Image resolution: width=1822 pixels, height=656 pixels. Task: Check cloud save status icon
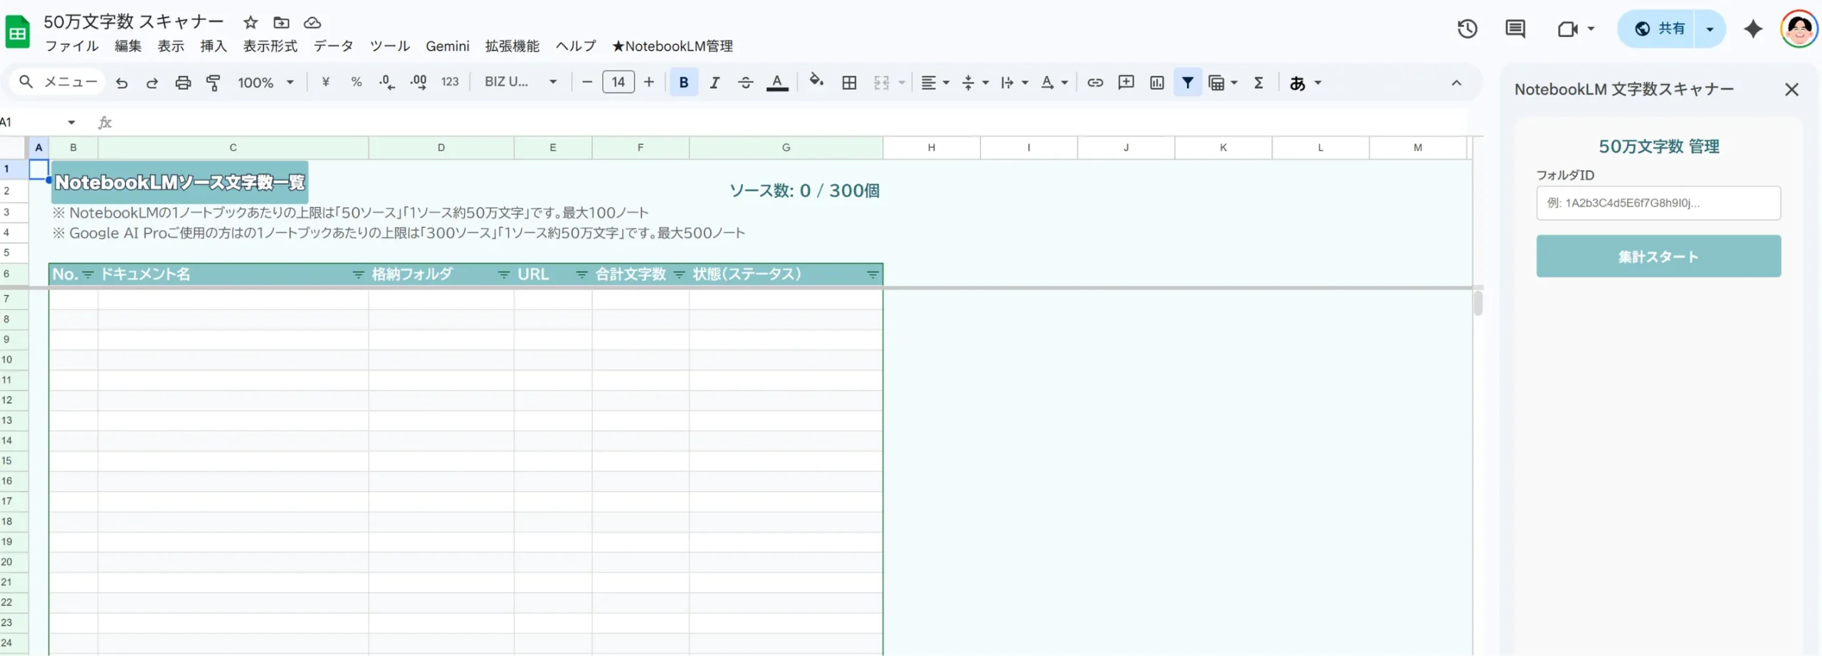pos(312,23)
